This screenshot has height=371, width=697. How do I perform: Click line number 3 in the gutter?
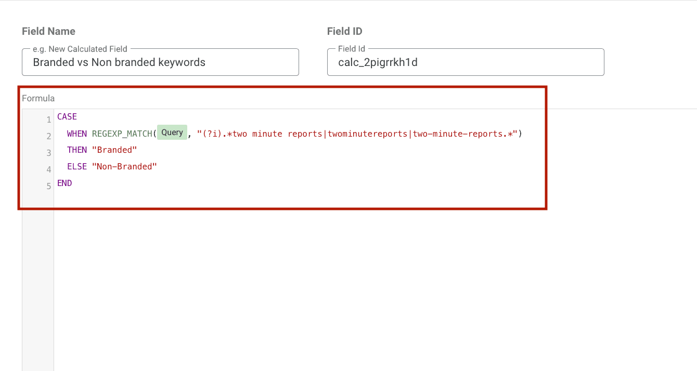(48, 152)
